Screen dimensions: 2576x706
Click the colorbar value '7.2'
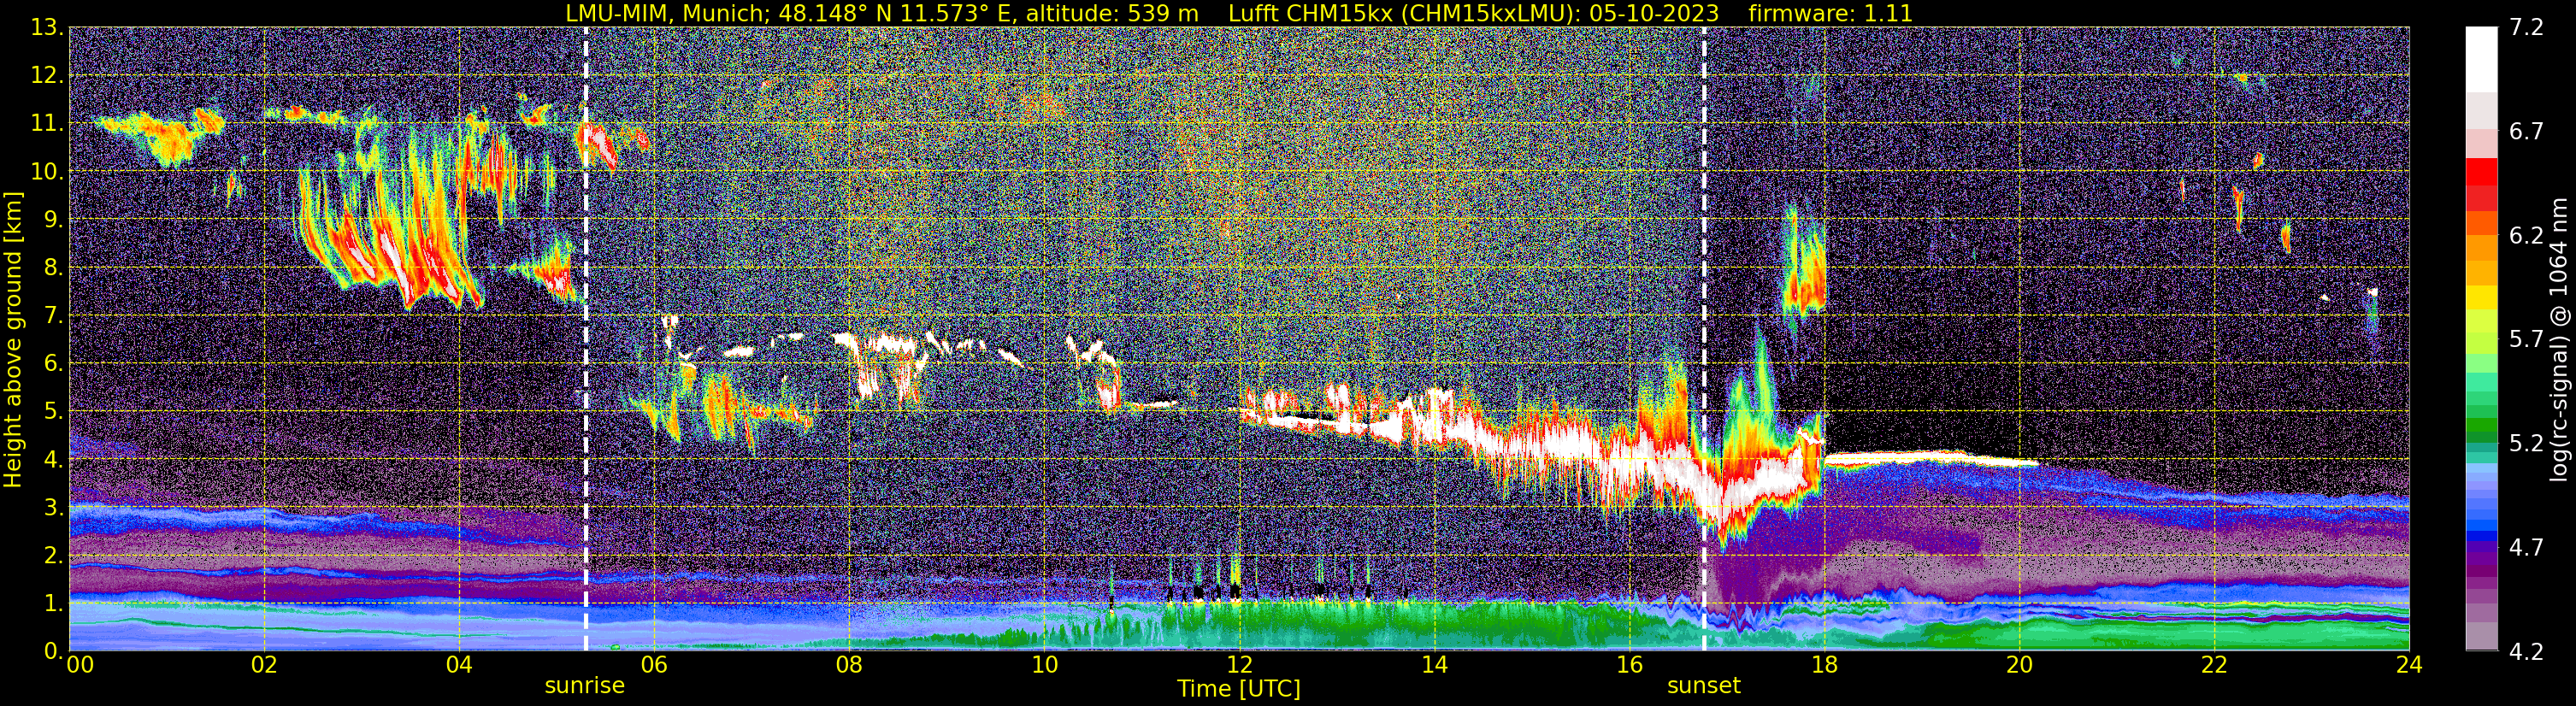point(2526,28)
